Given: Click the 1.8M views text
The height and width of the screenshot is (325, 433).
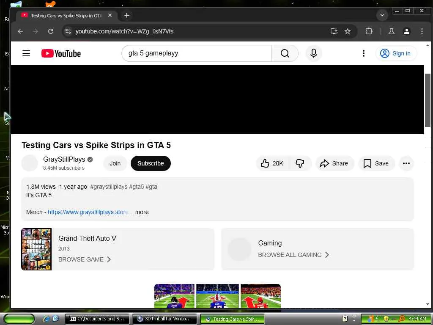Looking at the screenshot, I should pyautogui.click(x=41, y=187).
